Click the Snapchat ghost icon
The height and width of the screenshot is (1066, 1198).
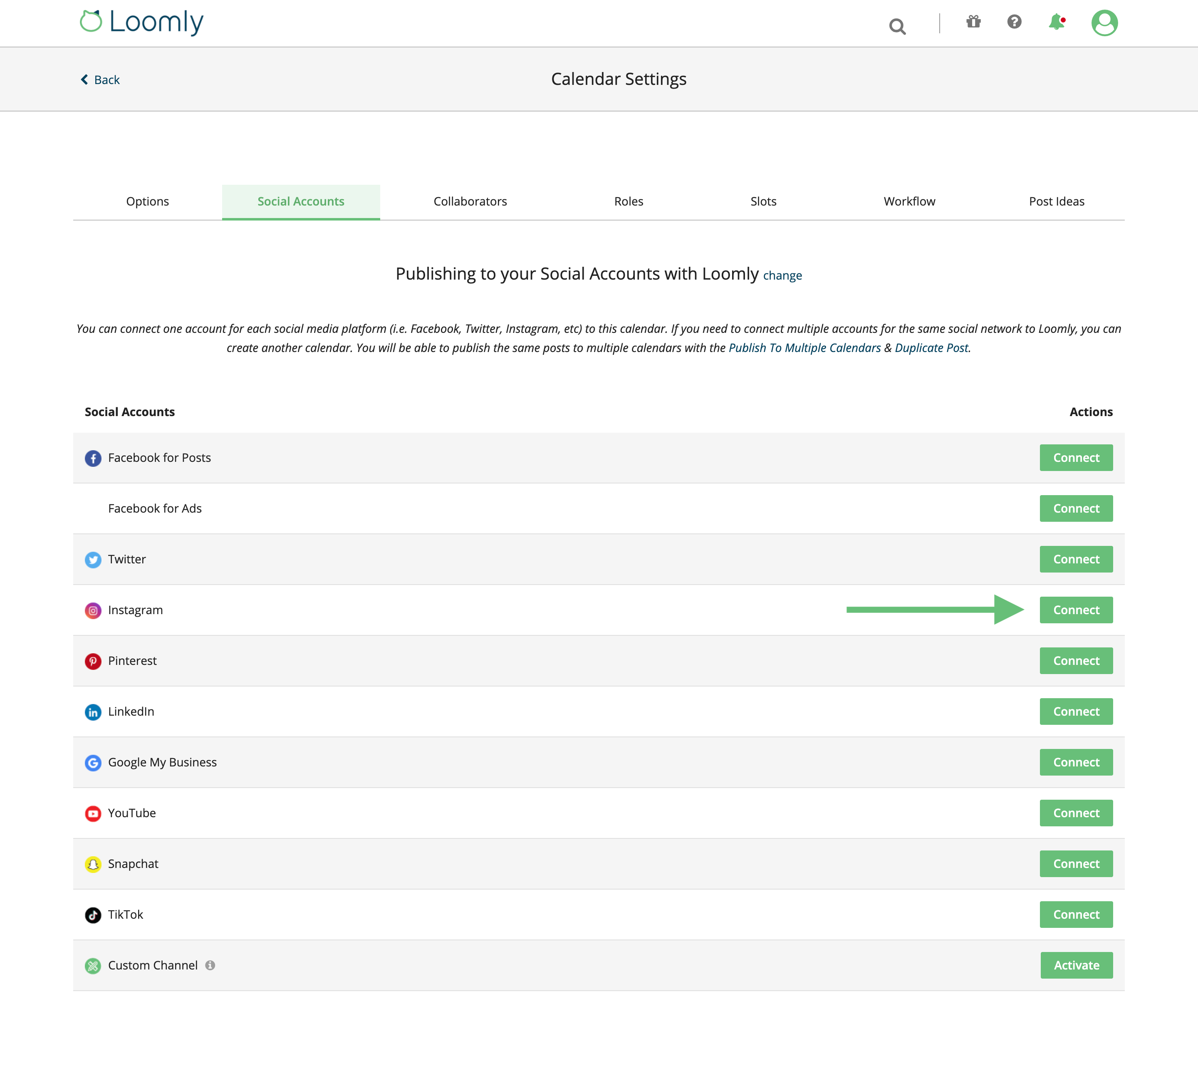point(93,864)
